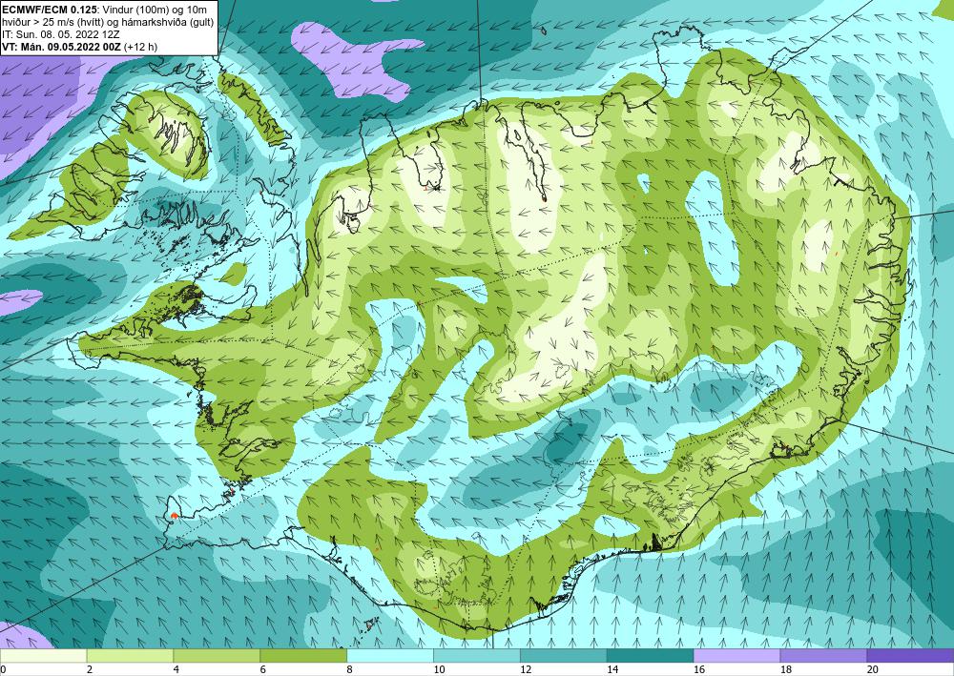Click the legend scale label "16"
The image size is (954, 676).
(x=699, y=670)
